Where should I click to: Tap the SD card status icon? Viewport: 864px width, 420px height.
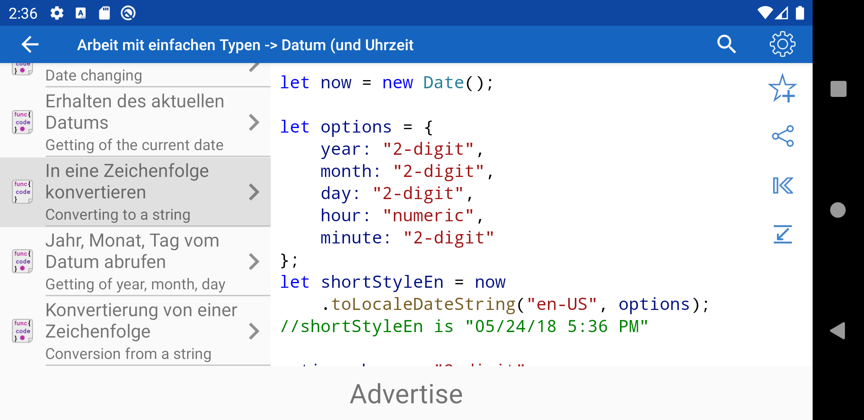104,13
